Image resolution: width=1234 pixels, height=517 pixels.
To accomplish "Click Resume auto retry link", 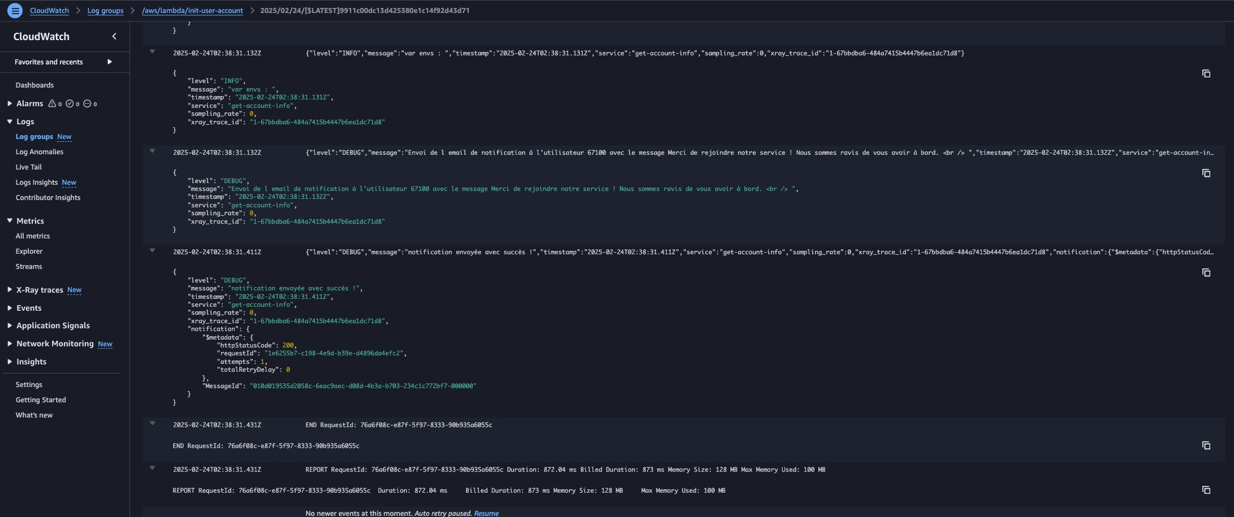I will [486, 513].
